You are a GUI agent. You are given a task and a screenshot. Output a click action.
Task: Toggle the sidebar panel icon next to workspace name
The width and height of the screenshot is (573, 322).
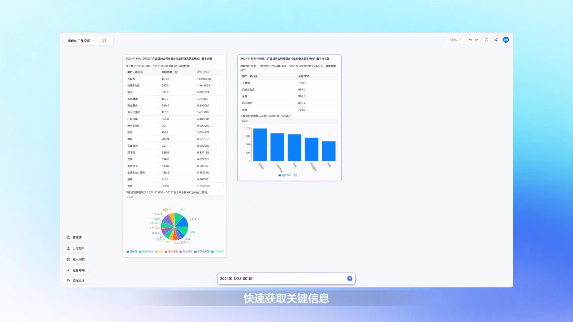104,40
